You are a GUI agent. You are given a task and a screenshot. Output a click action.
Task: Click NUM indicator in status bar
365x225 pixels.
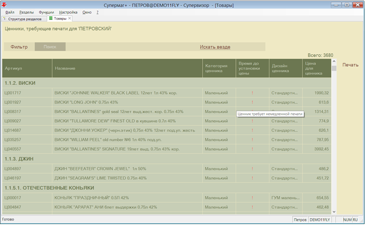[347, 220]
